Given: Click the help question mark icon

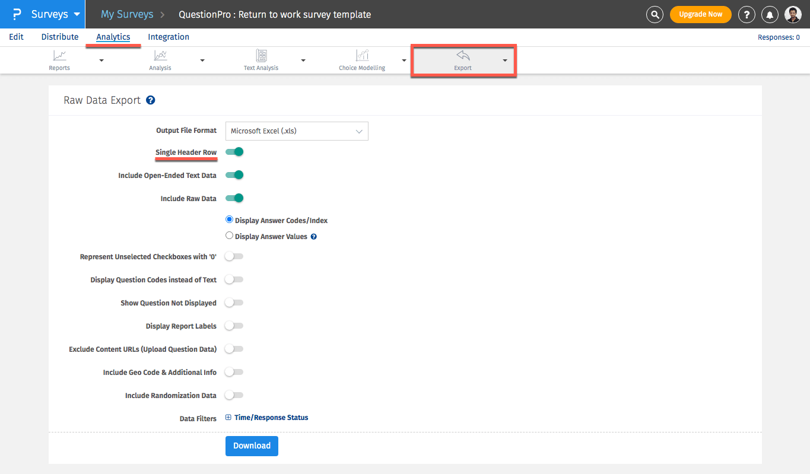Looking at the screenshot, I should (747, 14).
